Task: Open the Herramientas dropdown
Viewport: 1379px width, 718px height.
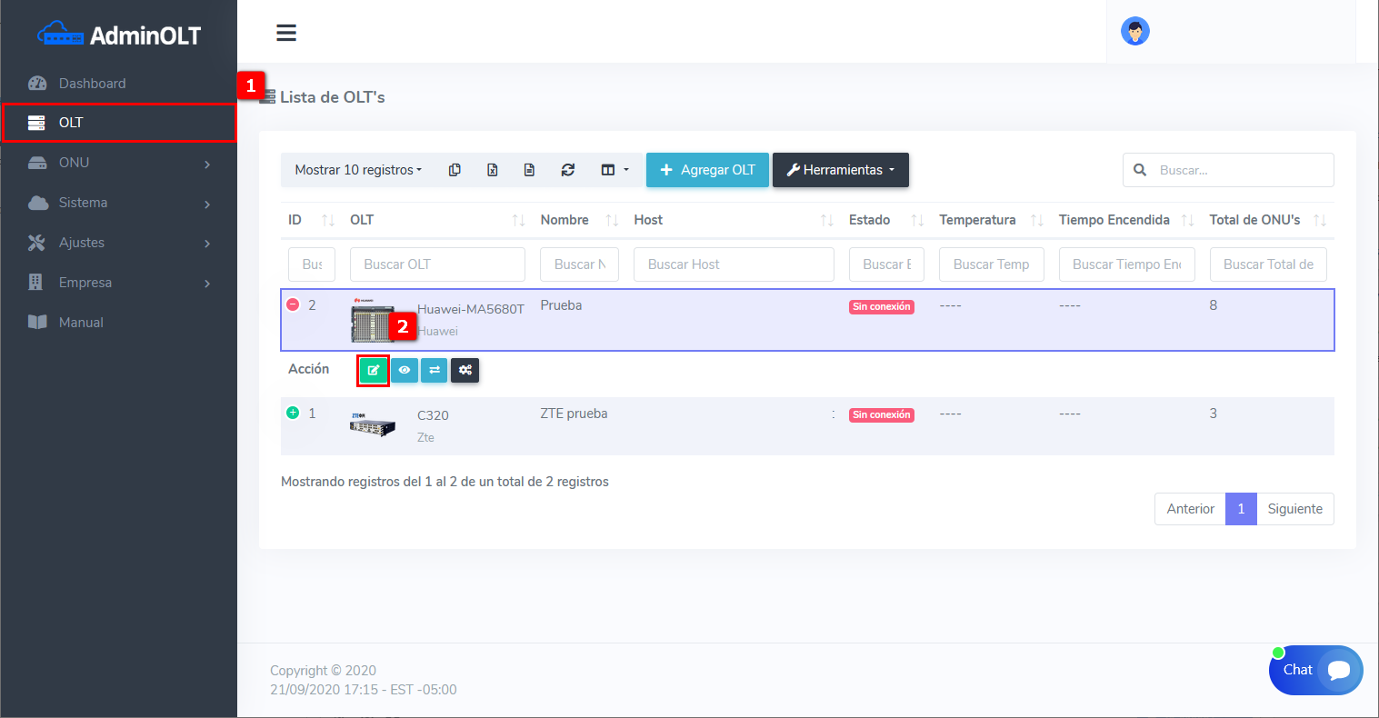Action: coord(840,170)
